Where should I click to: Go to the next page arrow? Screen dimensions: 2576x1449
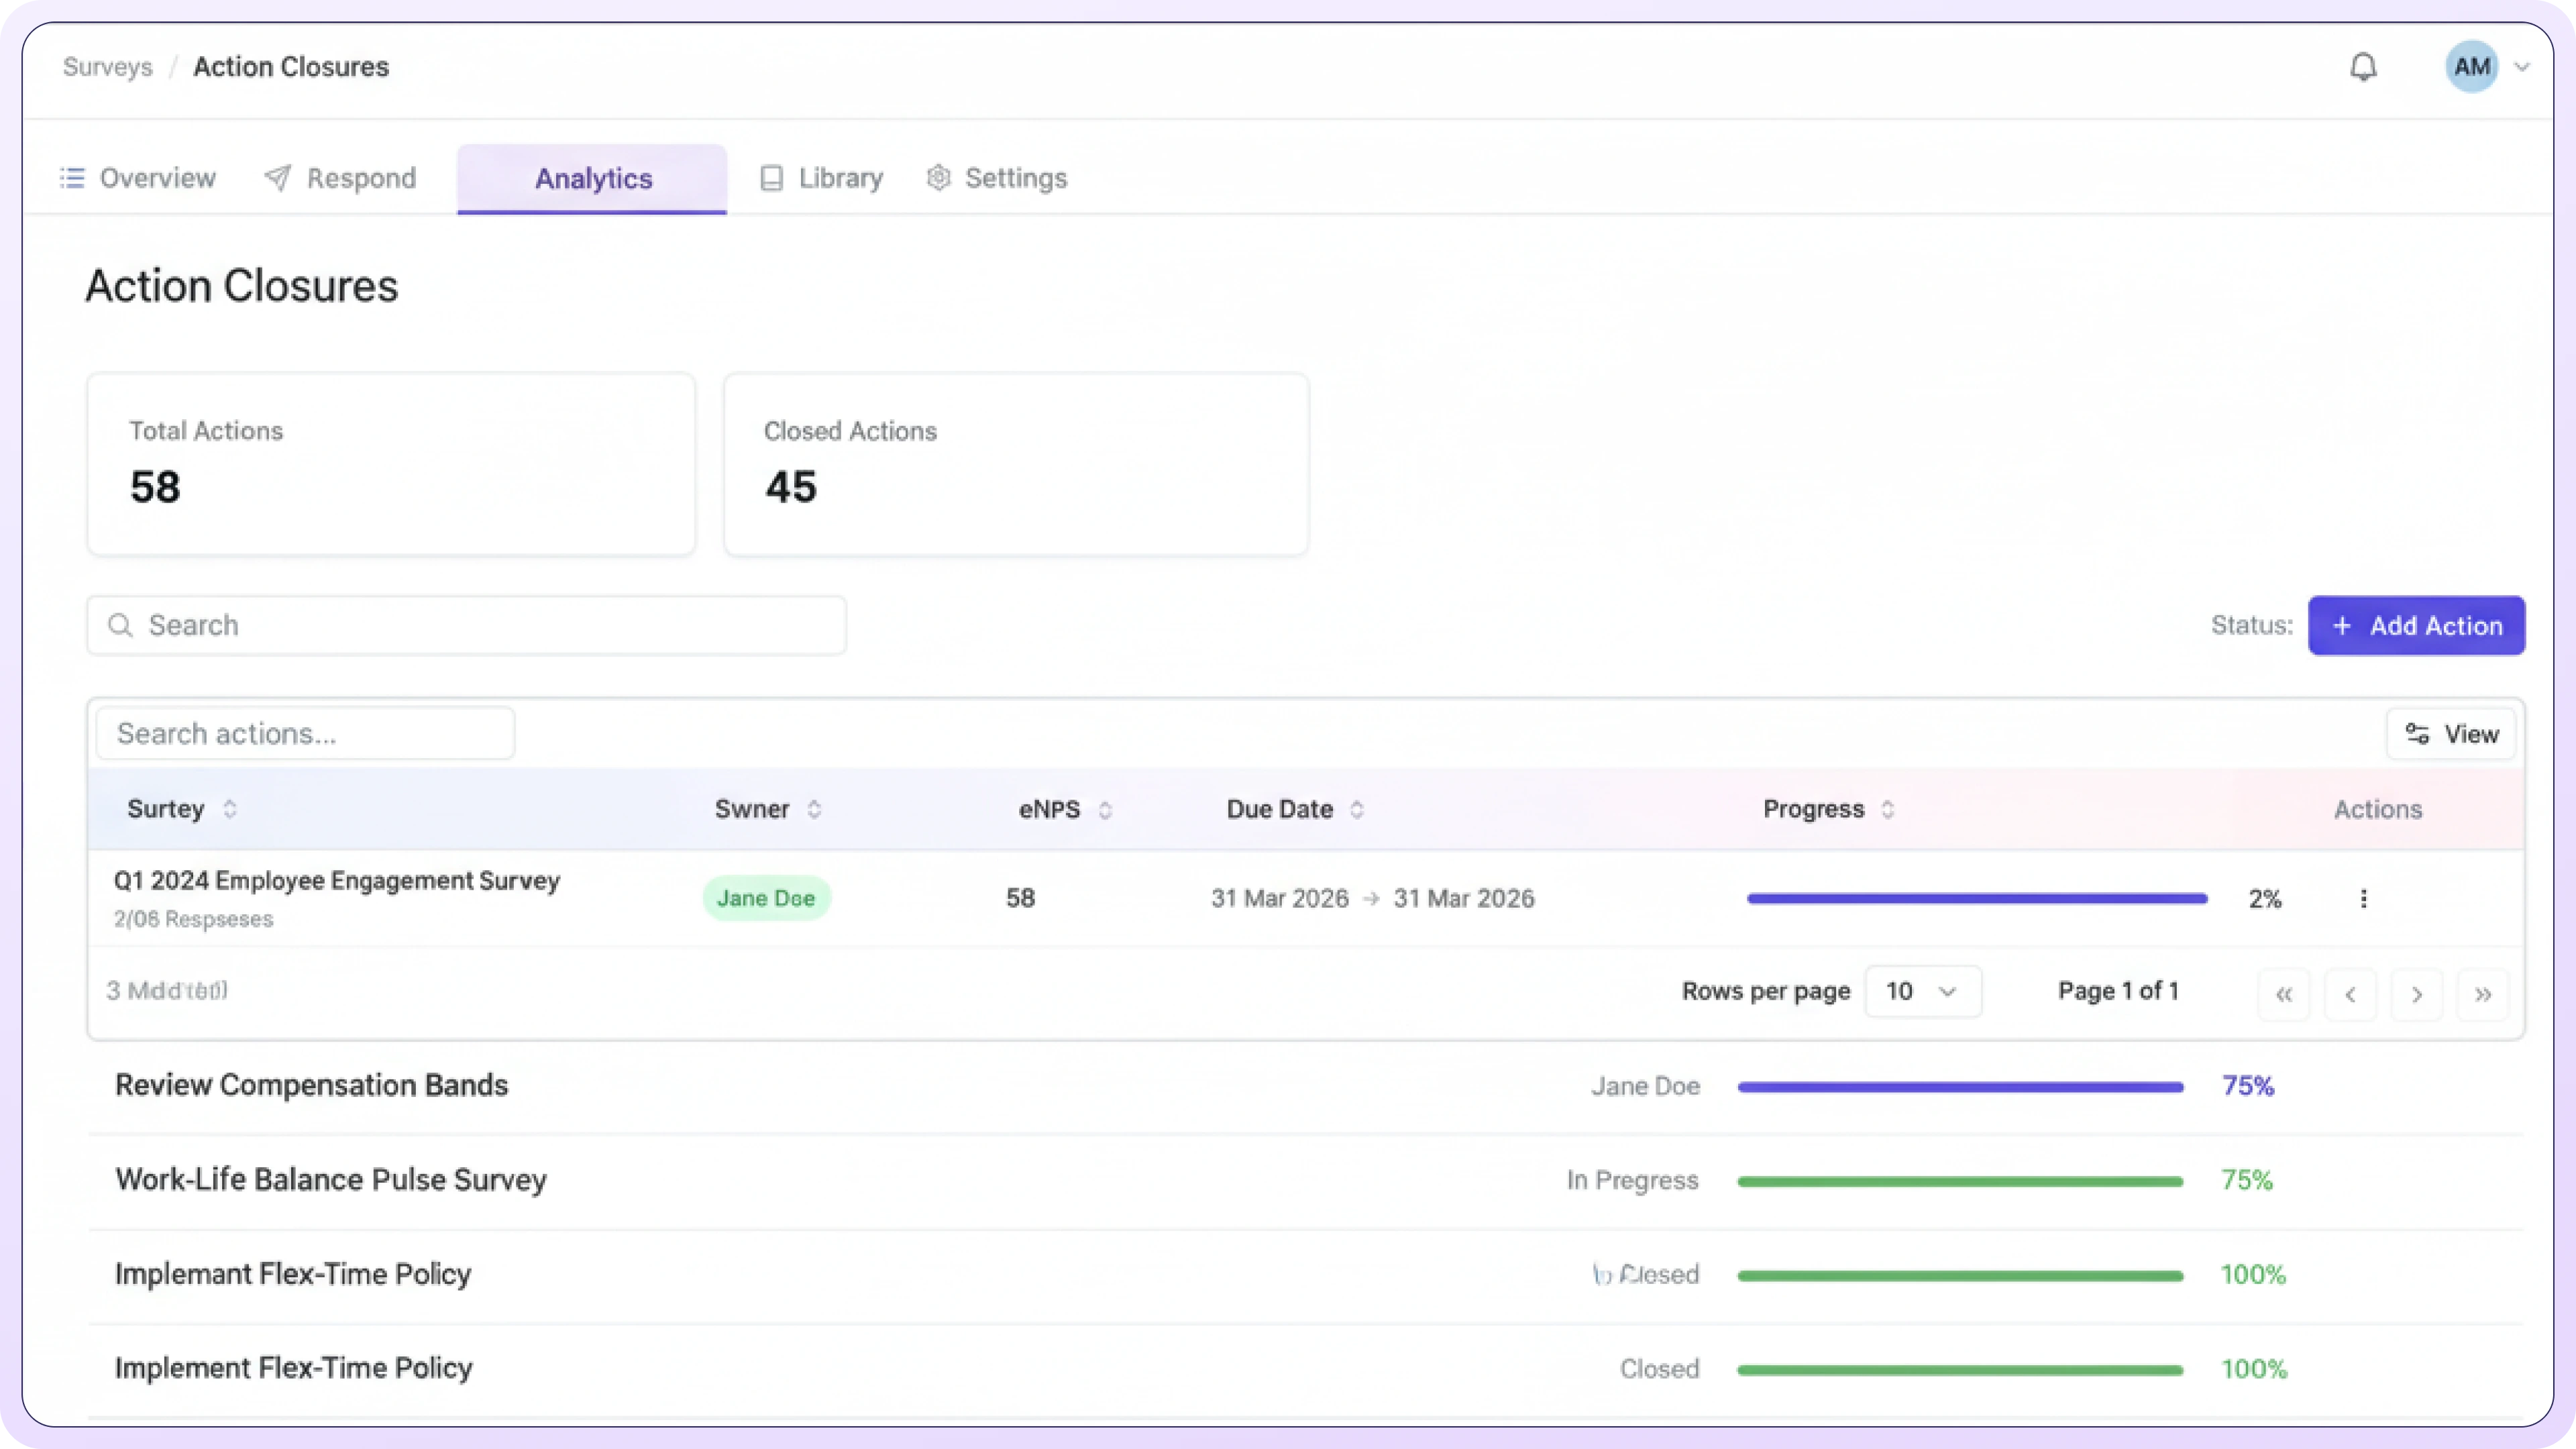tap(2416, 994)
